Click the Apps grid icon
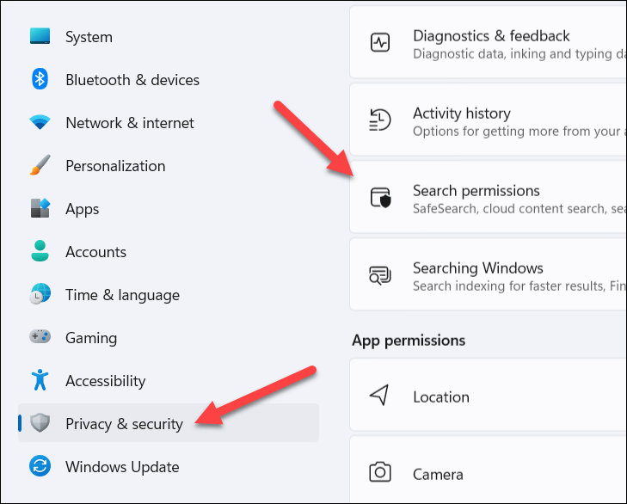 (40, 209)
